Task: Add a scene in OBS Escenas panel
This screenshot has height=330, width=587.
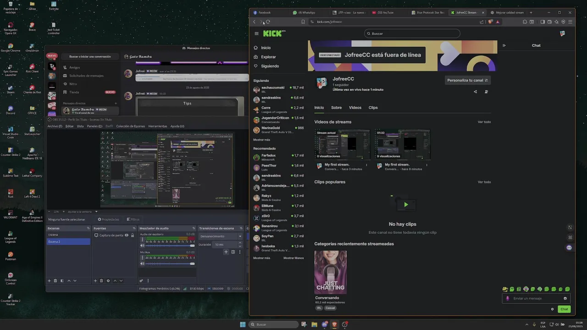Action: (x=49, y=280)
